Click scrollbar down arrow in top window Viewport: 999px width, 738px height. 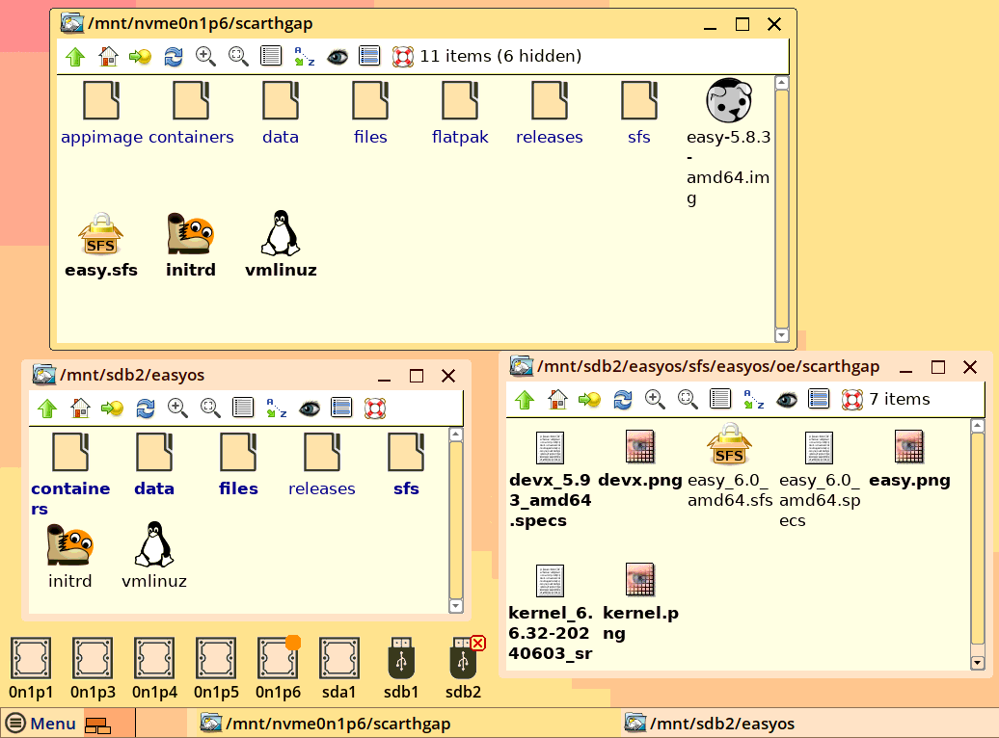pos(782,335)
